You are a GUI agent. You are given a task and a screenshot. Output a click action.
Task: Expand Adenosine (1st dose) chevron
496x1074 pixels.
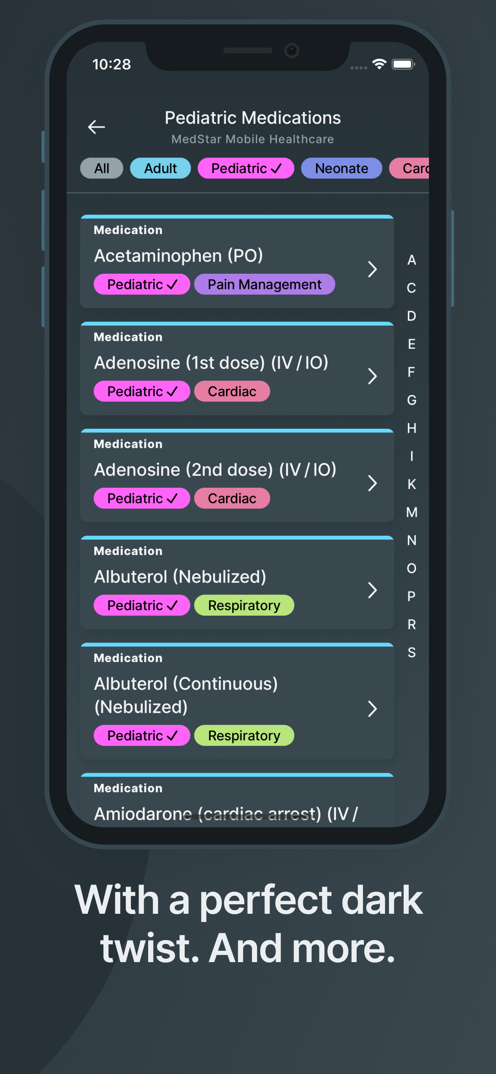click(x=372, y=376)
